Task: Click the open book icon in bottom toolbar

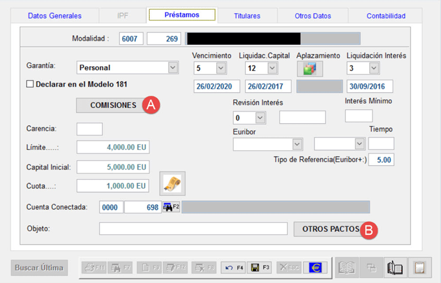Action: point(395,268)
